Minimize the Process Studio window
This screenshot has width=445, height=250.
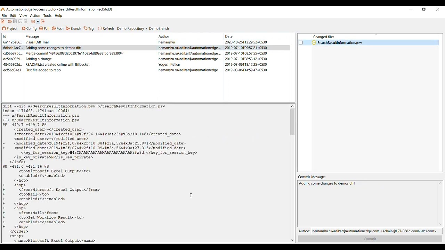click(411, 9)
